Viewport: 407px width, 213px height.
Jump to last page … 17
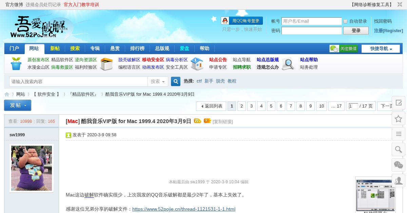click(x=336, y=106)
